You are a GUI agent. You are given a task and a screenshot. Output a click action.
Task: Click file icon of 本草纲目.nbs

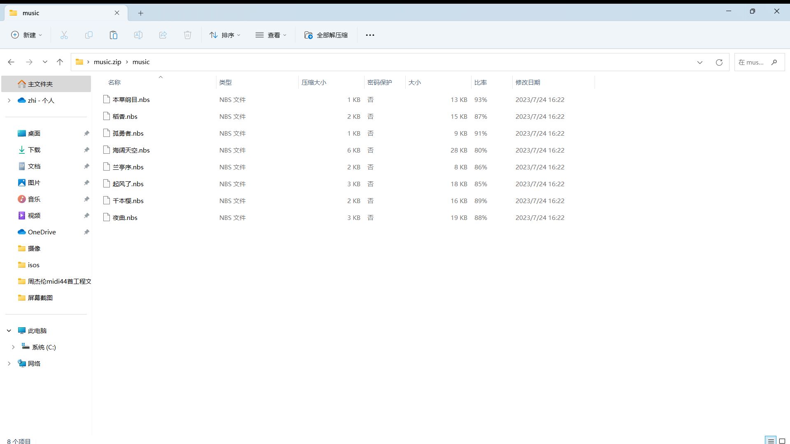pyautogui.click(x=107, y=99)
